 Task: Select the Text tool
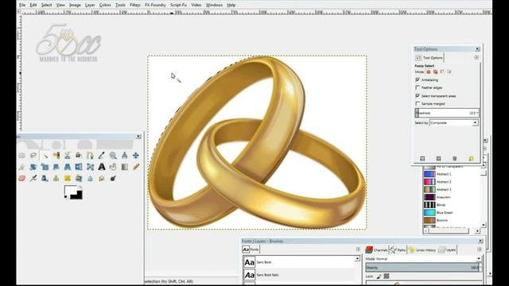[x=102, y=167]
